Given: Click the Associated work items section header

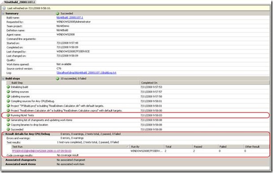Looking at the screenshot, I should click(x=20, y=164).
